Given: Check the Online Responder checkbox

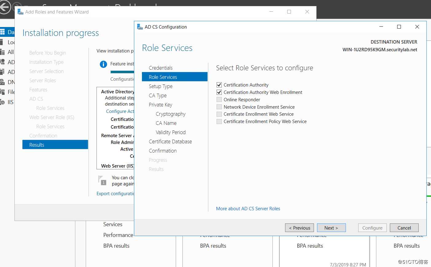Looking at the screenshot, I should point(219,99).
